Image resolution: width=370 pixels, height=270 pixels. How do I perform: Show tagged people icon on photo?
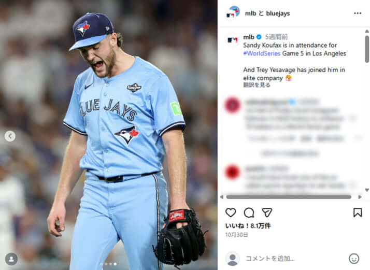(11, 259)
